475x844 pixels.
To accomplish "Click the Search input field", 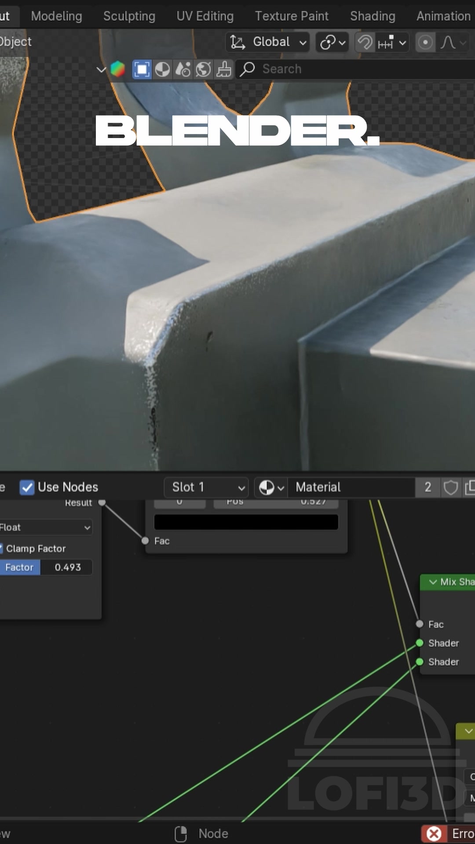I will coord(356,69).
